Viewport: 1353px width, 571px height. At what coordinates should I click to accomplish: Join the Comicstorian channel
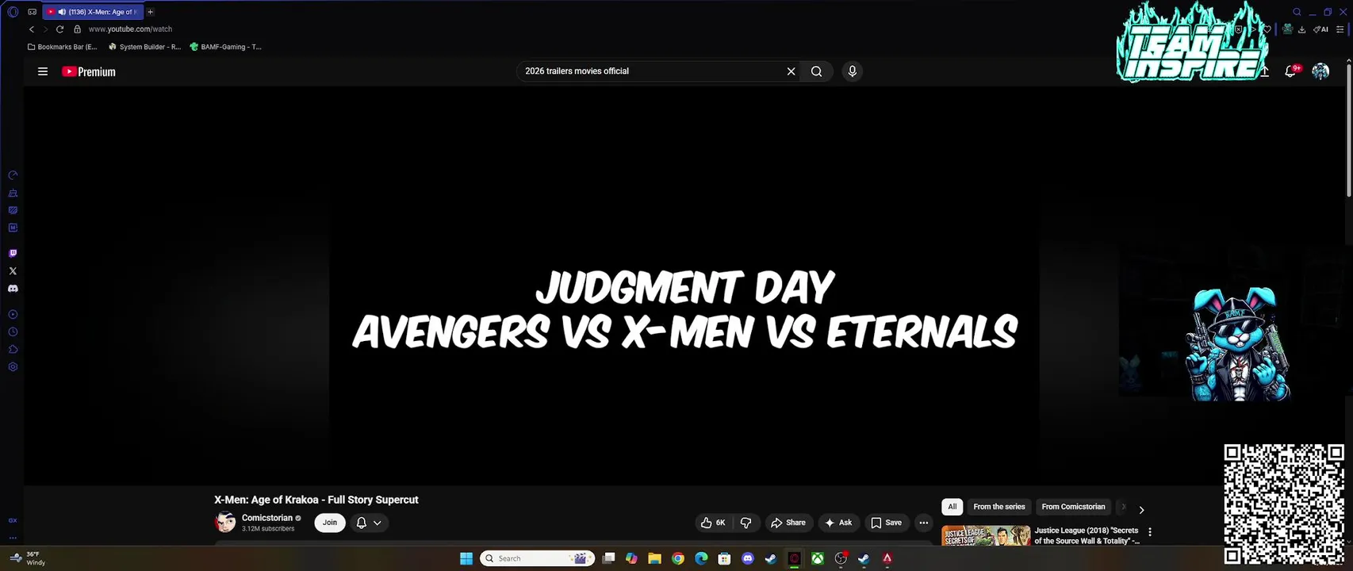coord(330,523)
